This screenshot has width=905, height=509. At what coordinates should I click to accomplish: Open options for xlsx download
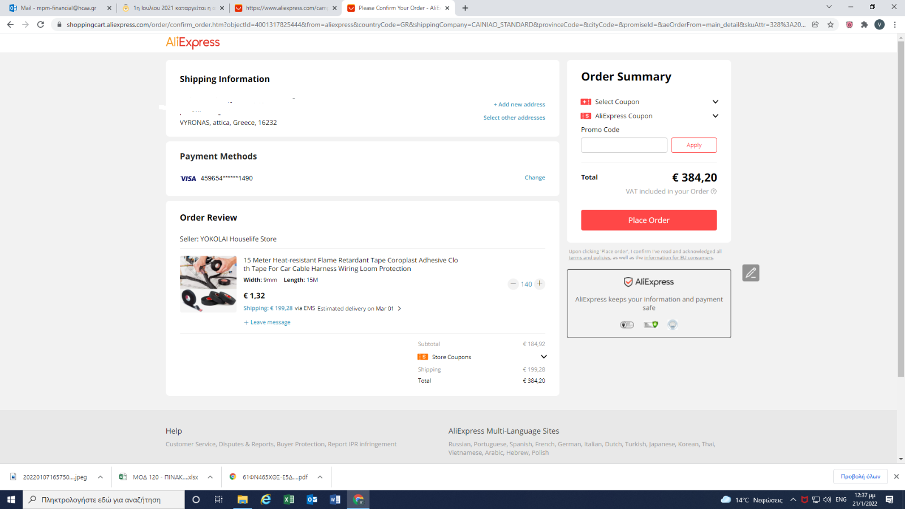[x=210, y=477]
